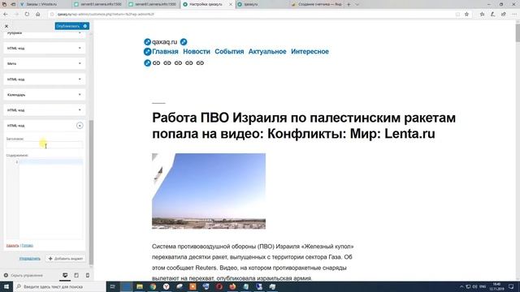520x292 pixels.
Task: Expand the HTML-код widget right below Календарь
Action: 45,110
